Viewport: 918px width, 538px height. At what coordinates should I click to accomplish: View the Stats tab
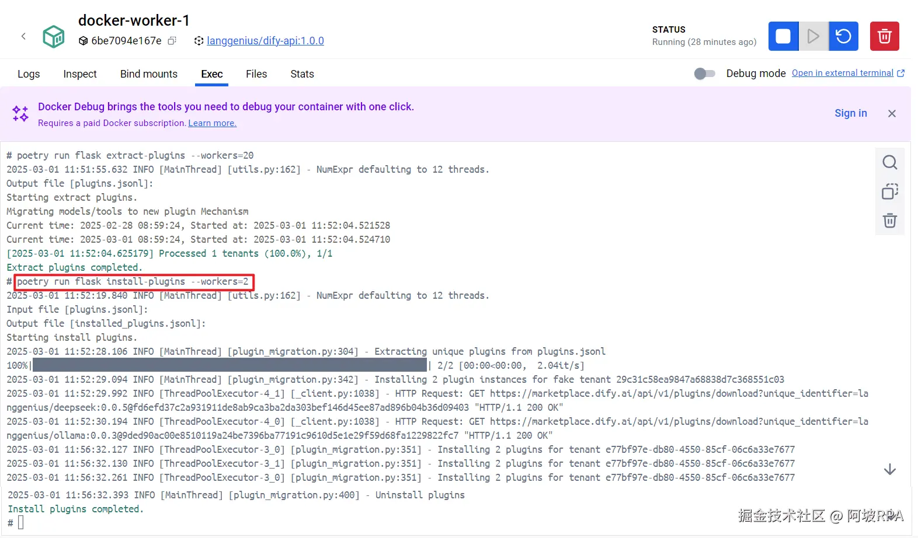pos(302,74)
